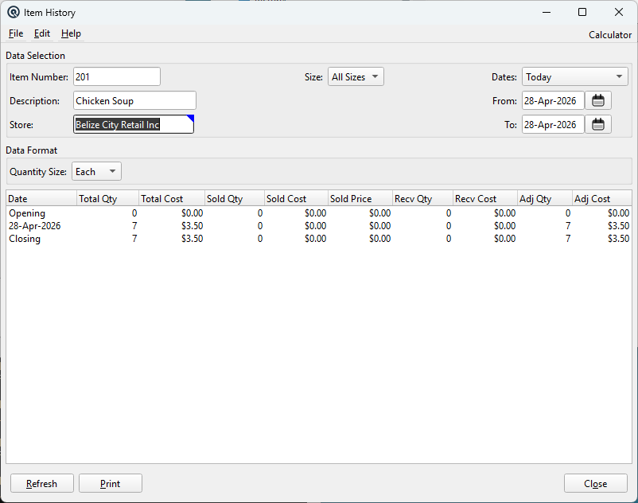Viewport: 638px width, 503px height.
Task: Click the From date field
Action: [553, 100]
